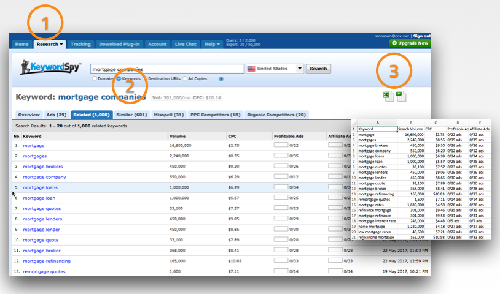The image size is (500, 294).
Task: Click the green Upgrade Now button
Action: click(x=410, y=44)
